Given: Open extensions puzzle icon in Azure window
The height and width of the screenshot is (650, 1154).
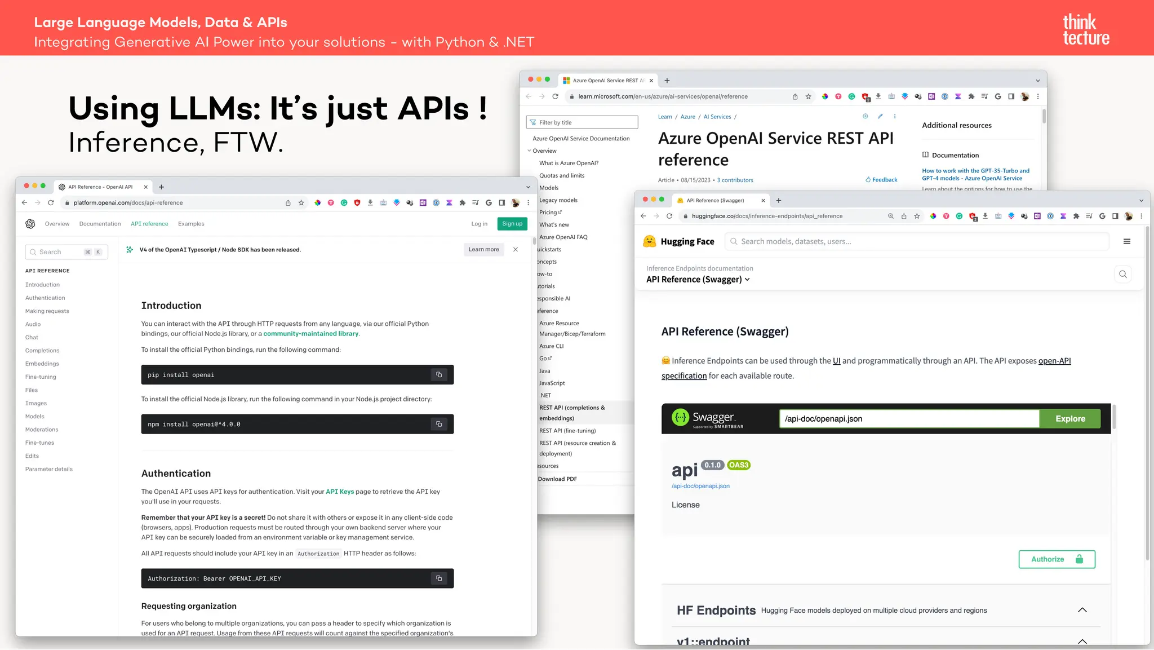Looking at the screenshot, I should [x=971, y=96].
